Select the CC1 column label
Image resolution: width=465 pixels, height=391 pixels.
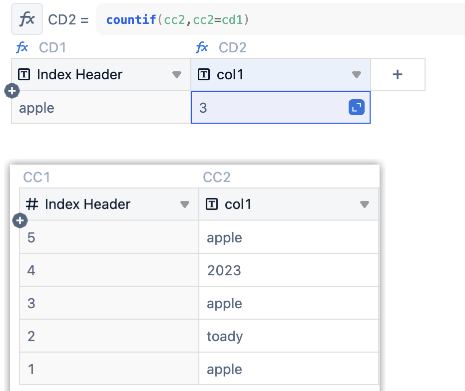coord(37,177)
